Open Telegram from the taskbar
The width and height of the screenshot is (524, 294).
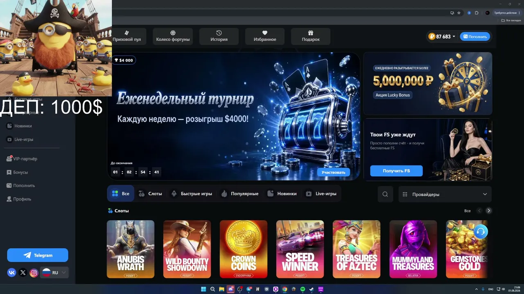tap(248, 289)
